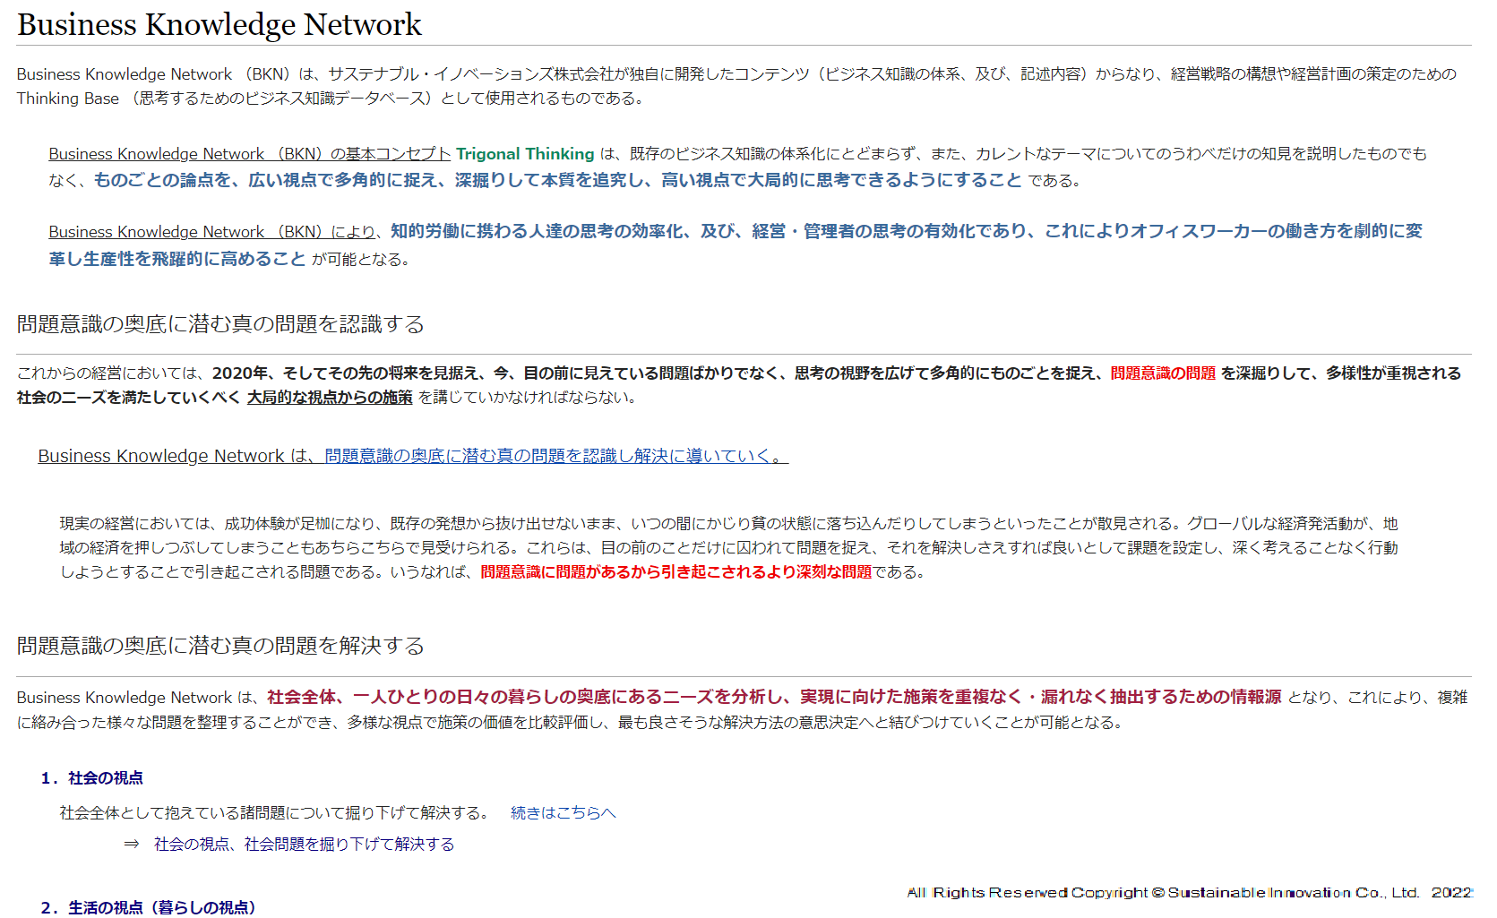Click sentence 社会全体として抱えている諸問題について掘り下げて解決する。
The height and width of the screenshot is (918, 1497).
click(274, 812)
